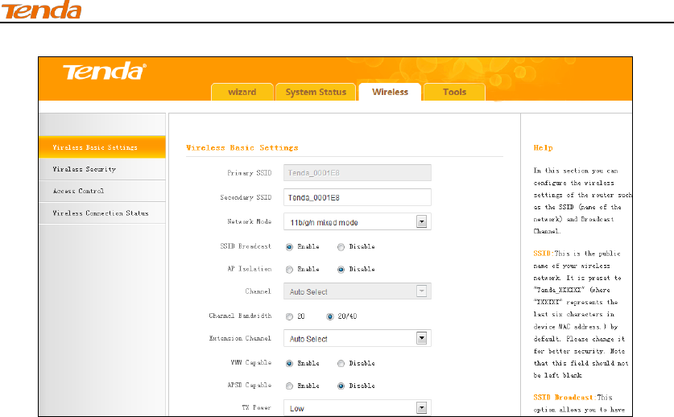Image resolution: width=674 pixels, height=417 pixels.
Task: Click the AP Isolation label
Action: click(x=250, y=268)
